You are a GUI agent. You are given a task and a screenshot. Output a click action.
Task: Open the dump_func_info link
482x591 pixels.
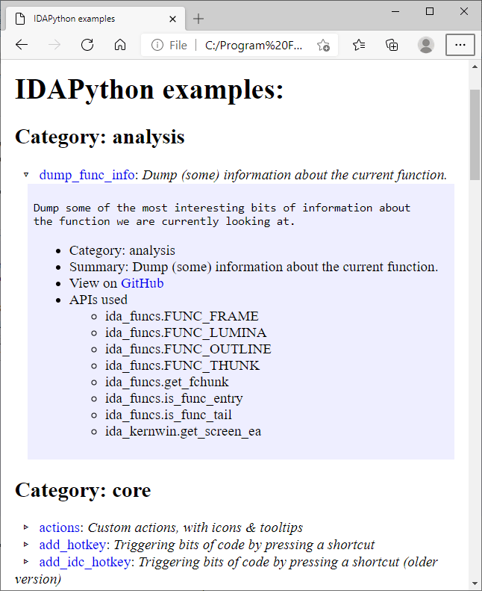87,175
